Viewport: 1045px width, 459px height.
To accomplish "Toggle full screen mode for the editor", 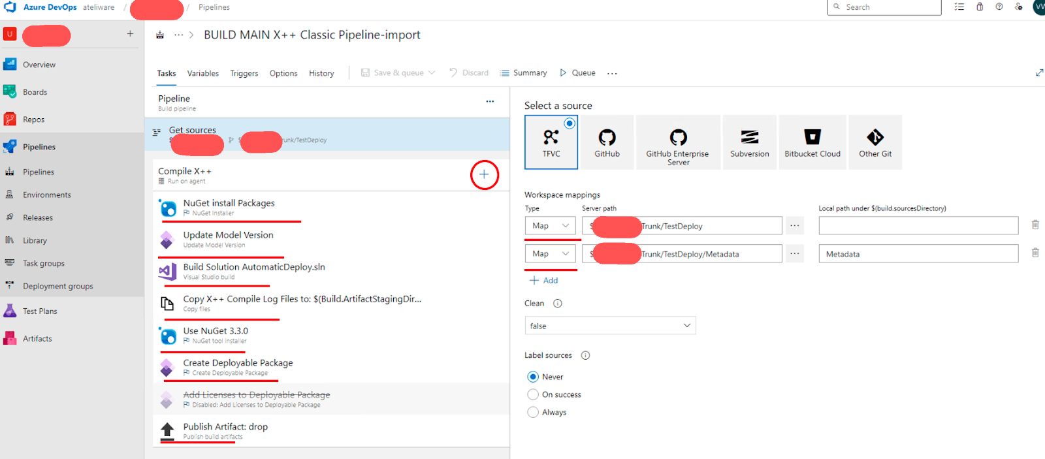I will [x=1039, y=72].
